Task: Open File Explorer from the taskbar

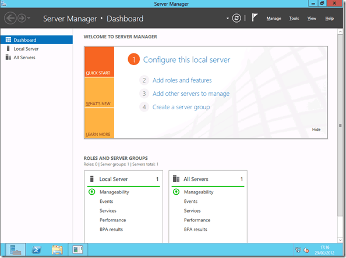Action: pos(57,250)
